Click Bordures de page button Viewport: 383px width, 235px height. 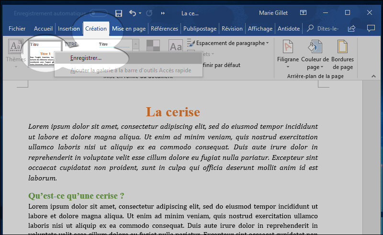(x=342, y=55)
